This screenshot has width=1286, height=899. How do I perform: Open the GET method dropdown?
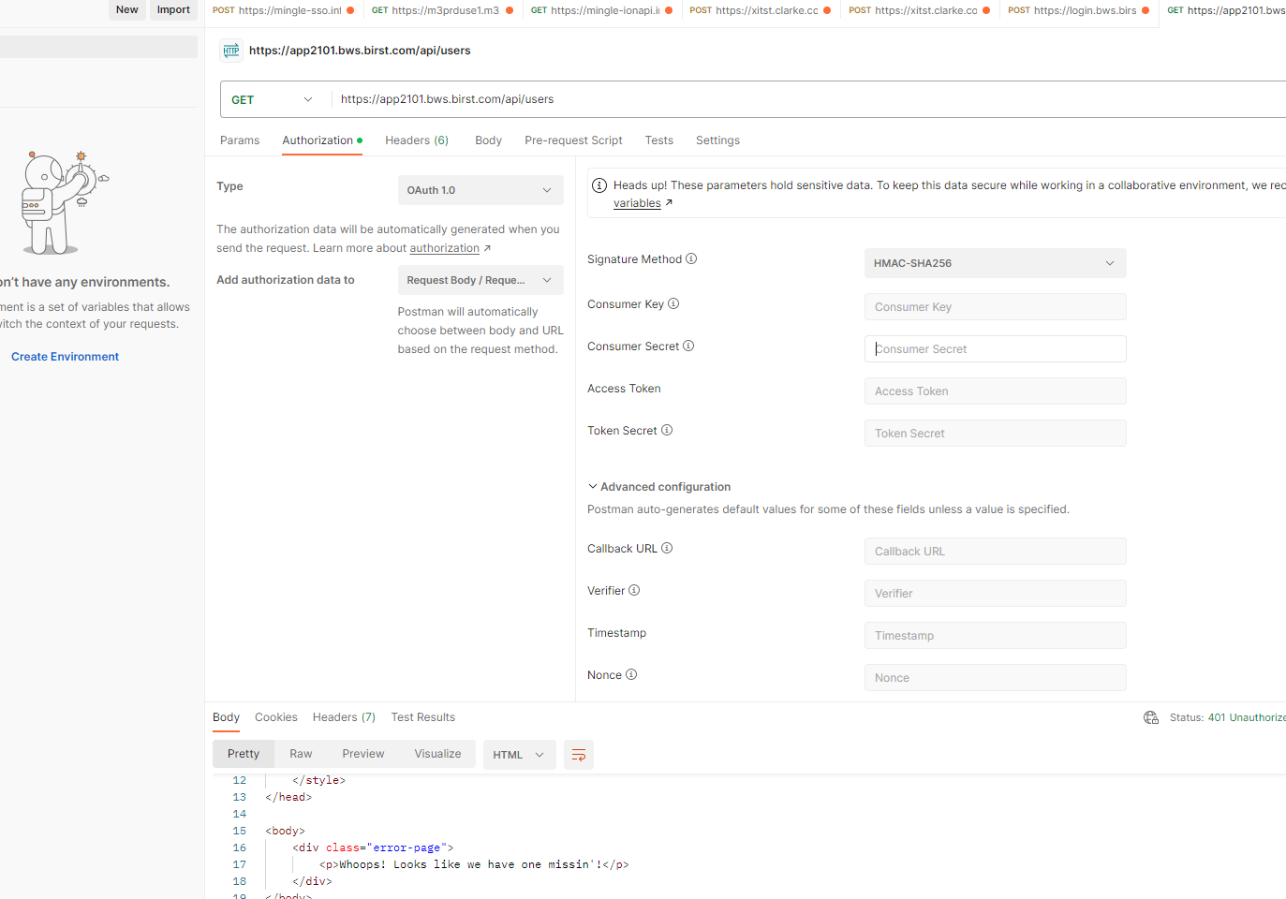(x=273, y=99)
